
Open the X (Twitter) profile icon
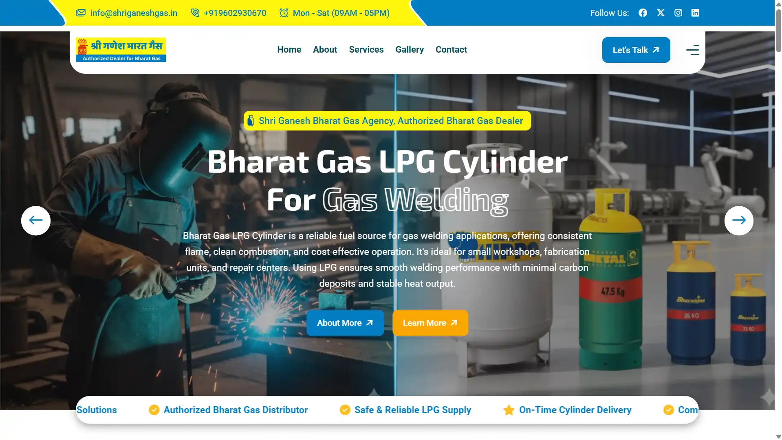click(661, 13)
